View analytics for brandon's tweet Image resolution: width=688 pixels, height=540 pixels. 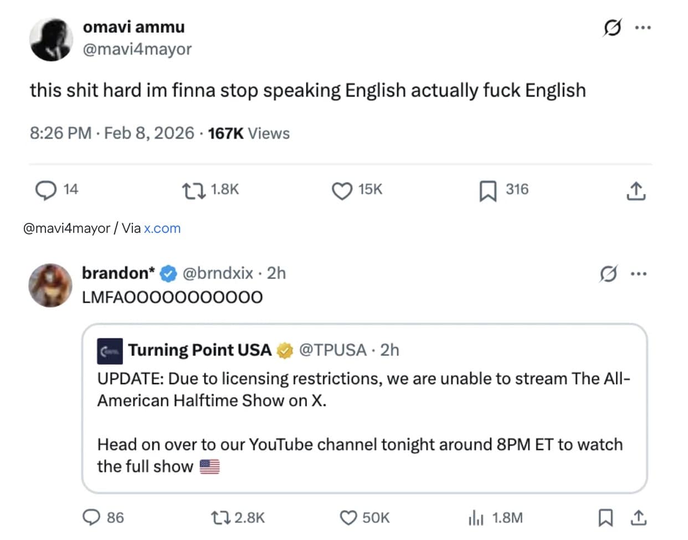point(476,518)
